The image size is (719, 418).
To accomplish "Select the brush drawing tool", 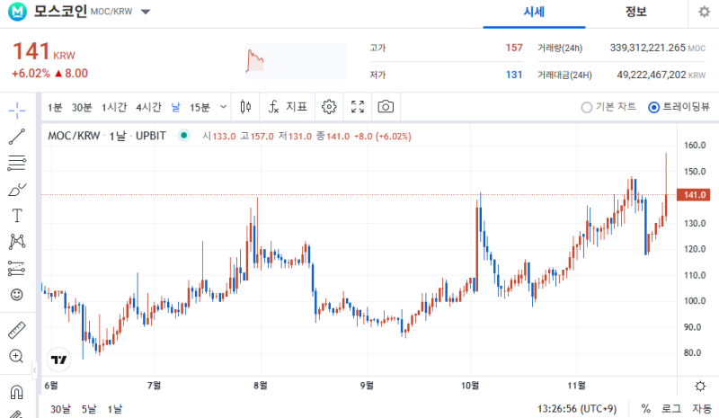I will pos(17,189).
